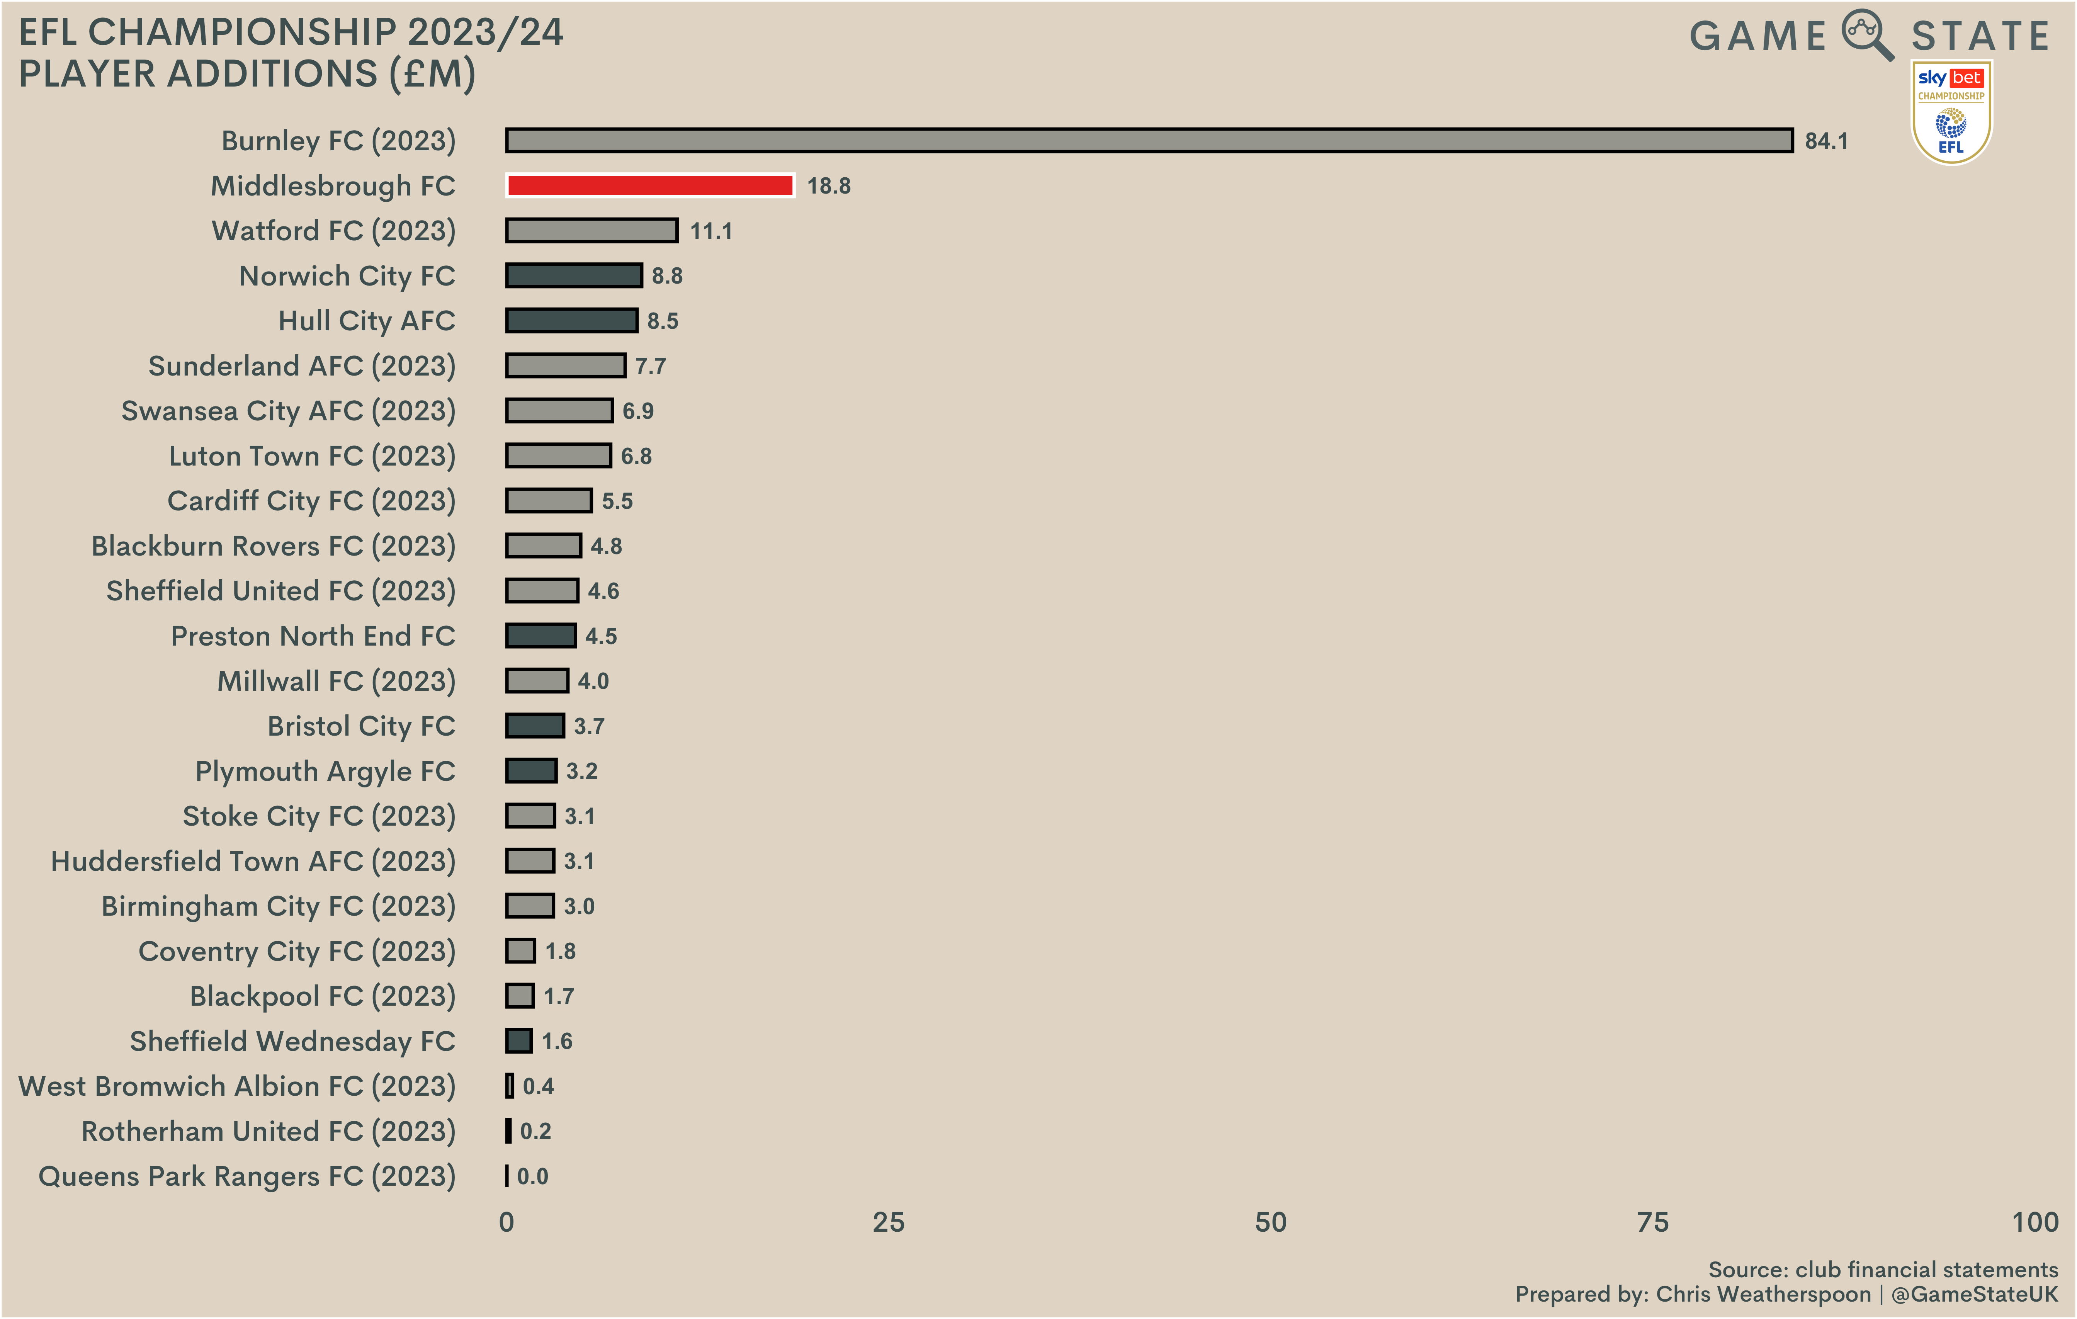Click the Bristol City FC dark bar
Image resolution: width=2077 pixels, height=1319 pixels.
[535, 726]
